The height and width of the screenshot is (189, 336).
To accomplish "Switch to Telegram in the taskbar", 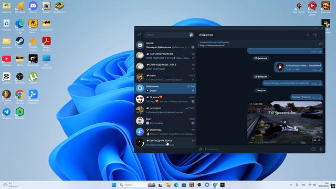I will point(215,185).
